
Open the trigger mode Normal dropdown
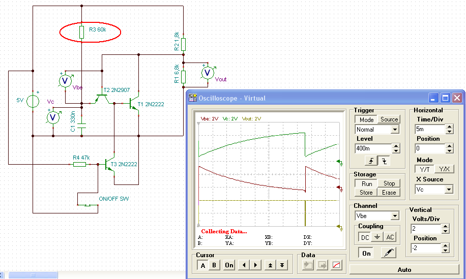click(377, 130)
